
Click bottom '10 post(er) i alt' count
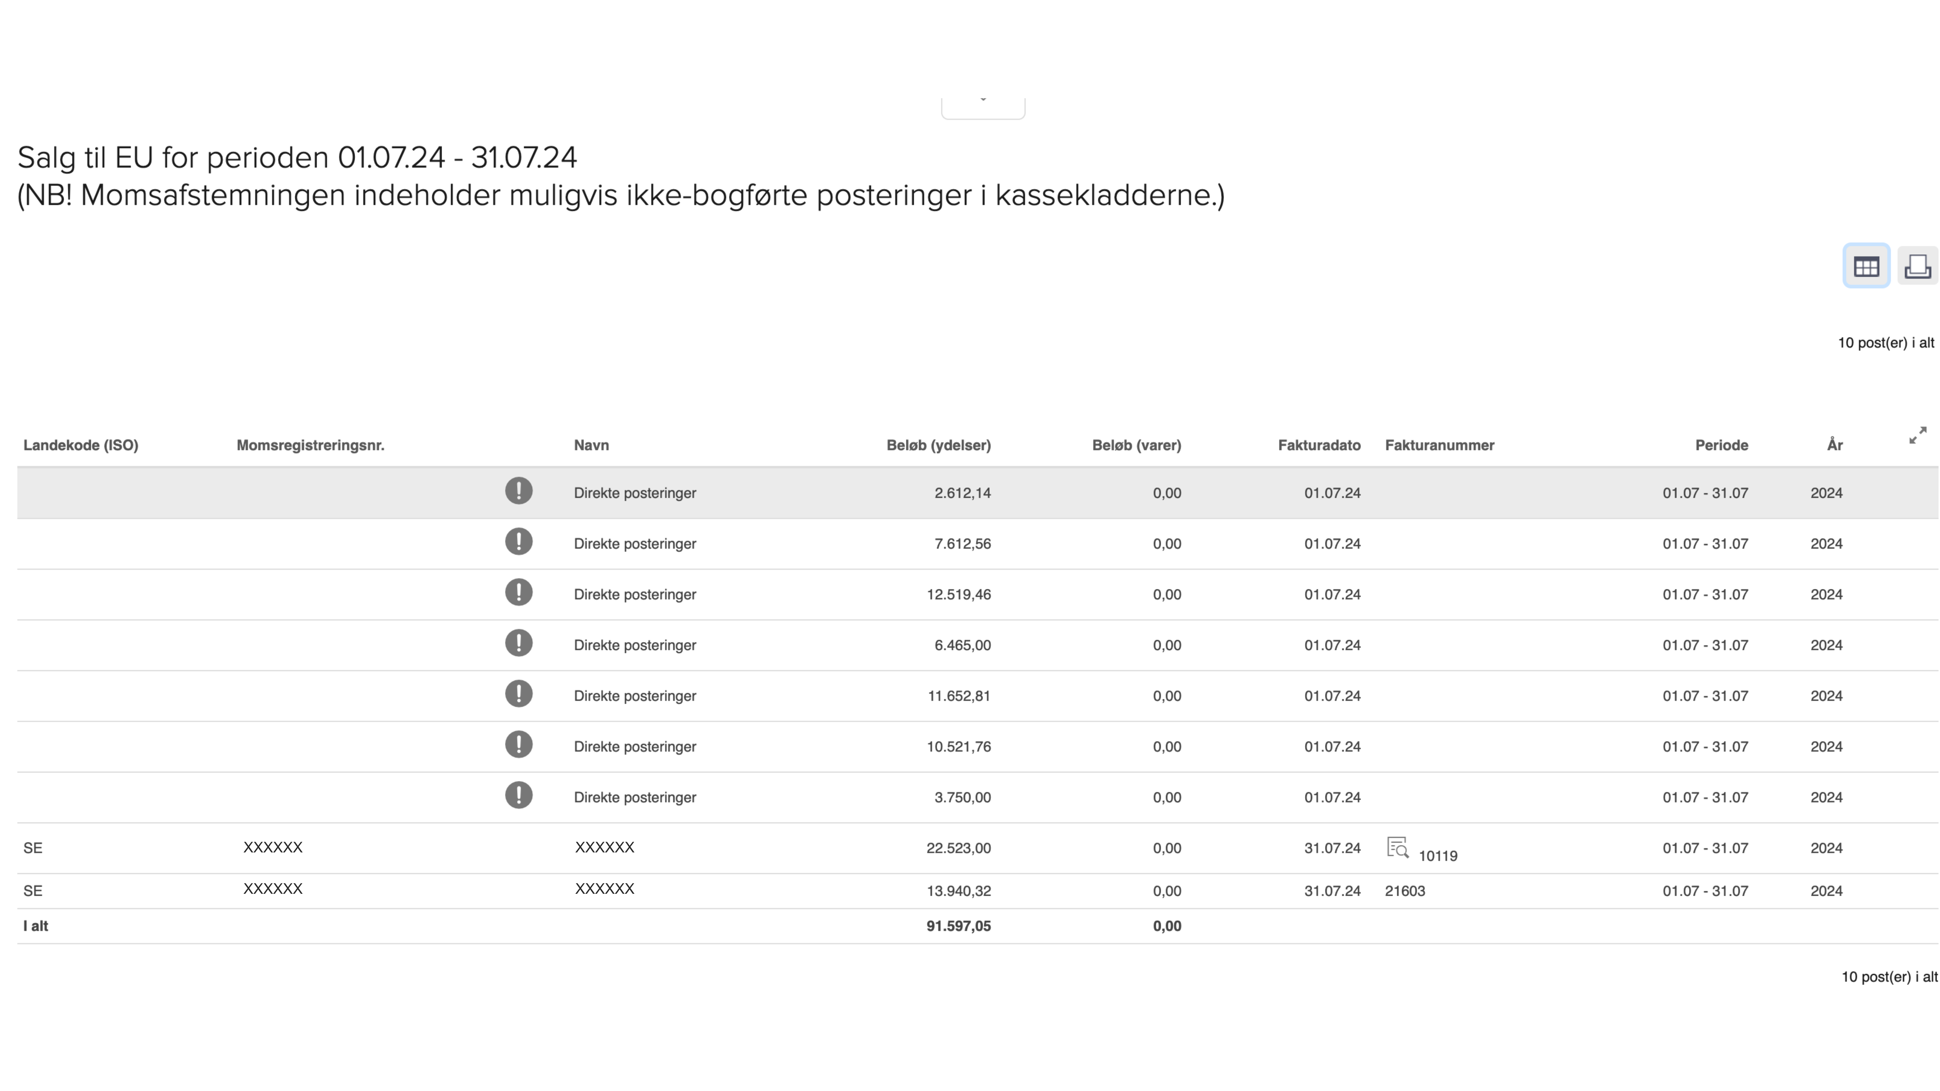1890,977
